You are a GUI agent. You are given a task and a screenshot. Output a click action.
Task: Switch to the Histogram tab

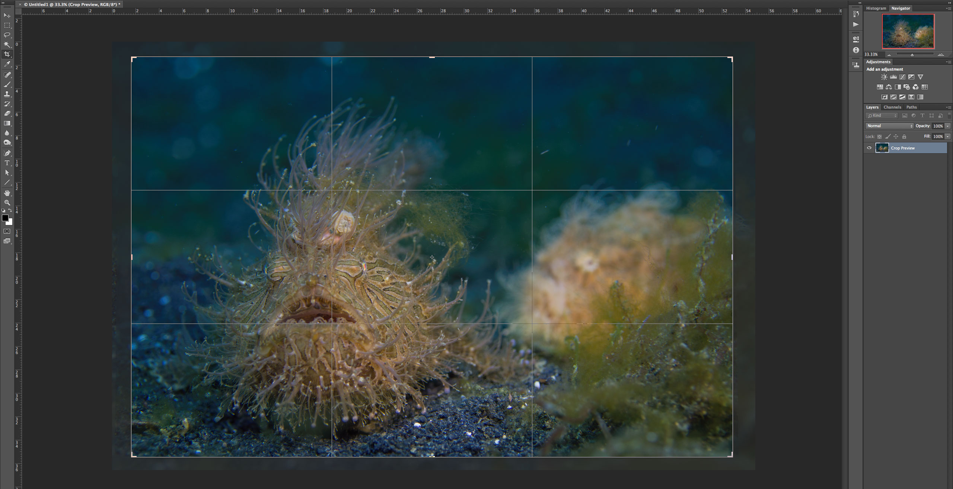(876, 8)
